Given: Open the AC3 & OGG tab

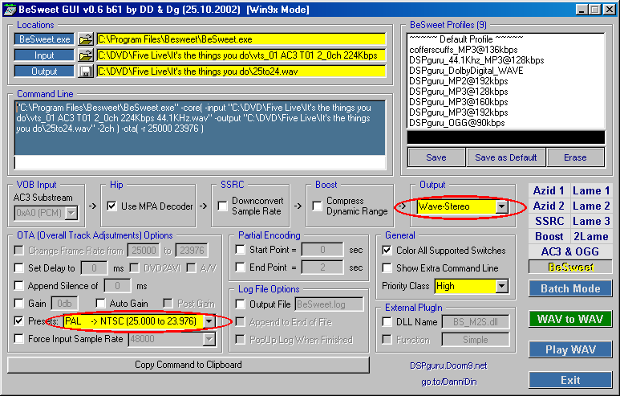Looking at the screenshot, I should 570,251.
